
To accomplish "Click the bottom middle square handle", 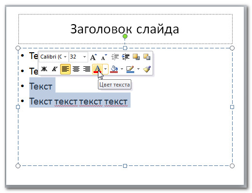I will (x=125, y=166).
